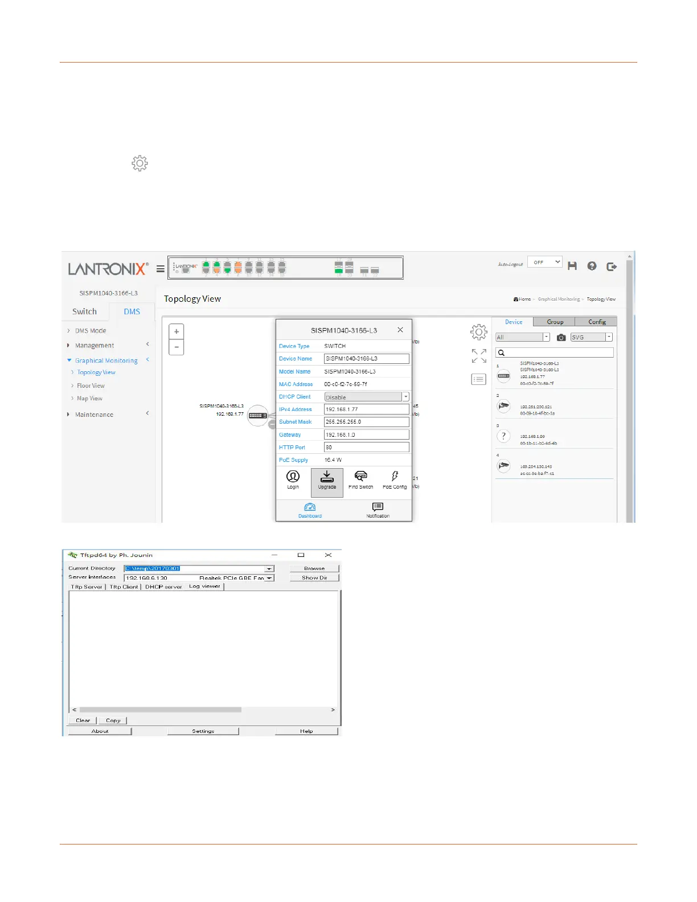Zoom in topology with plus button
697x902 pixels.
coord(177,331)
